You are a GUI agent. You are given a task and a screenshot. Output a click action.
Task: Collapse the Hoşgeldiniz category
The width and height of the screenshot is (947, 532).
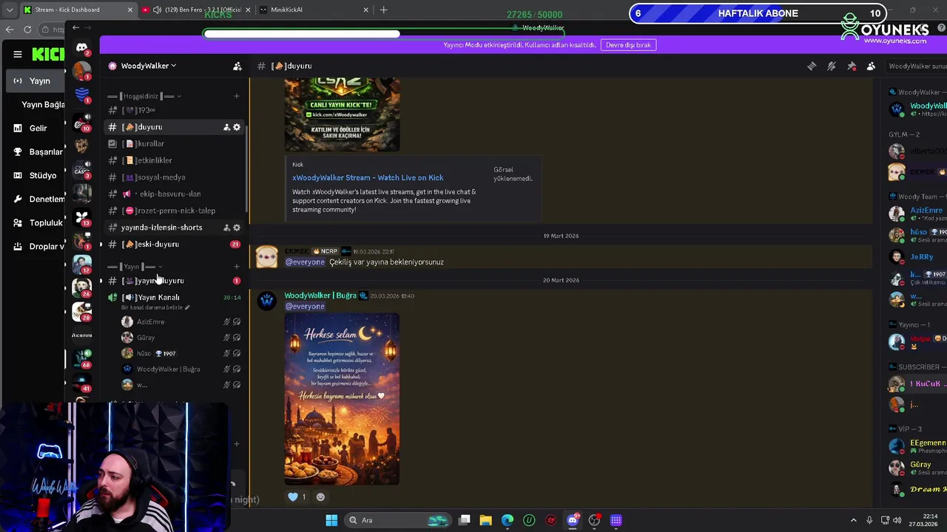pos(144,96)
